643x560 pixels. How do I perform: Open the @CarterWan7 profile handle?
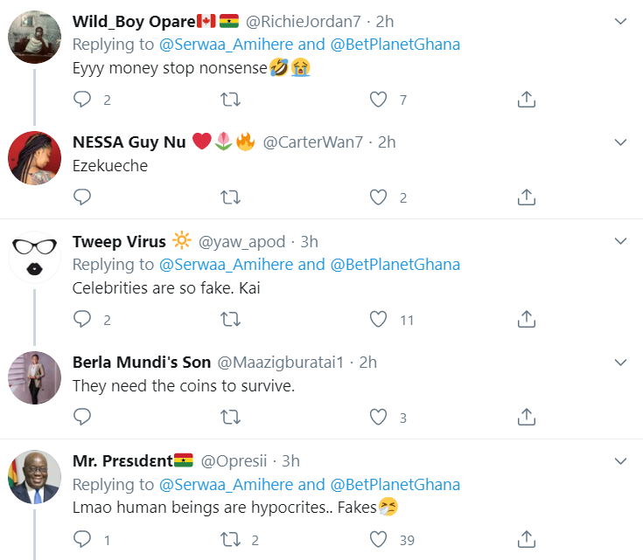[313, 142]
